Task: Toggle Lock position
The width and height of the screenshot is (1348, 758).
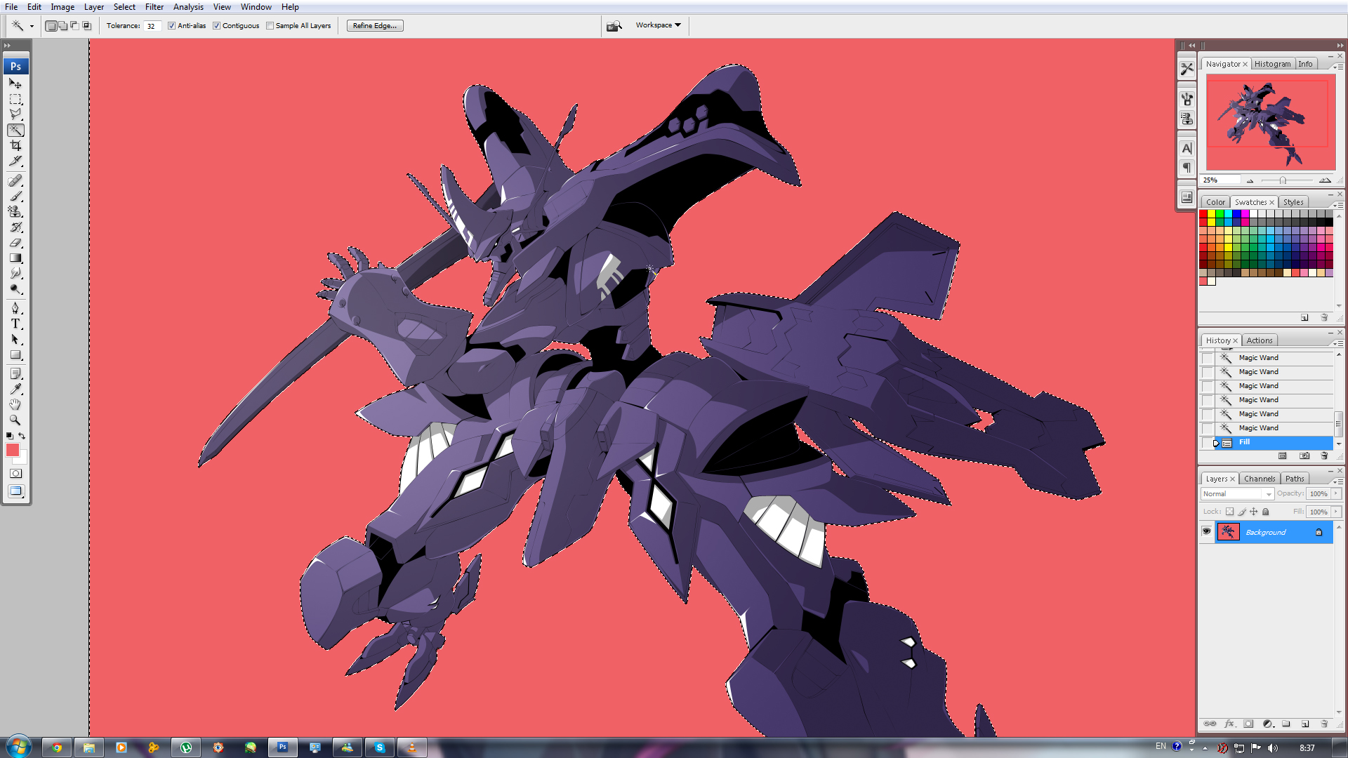Action: (x=1254, y=512)
